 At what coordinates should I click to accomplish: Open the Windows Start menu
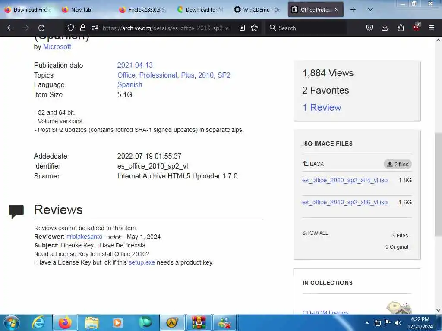12,322
